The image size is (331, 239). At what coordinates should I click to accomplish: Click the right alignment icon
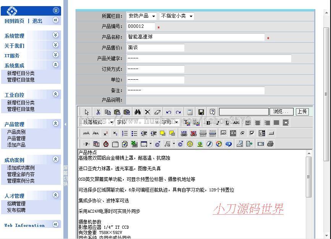click(x=267, y=122)
